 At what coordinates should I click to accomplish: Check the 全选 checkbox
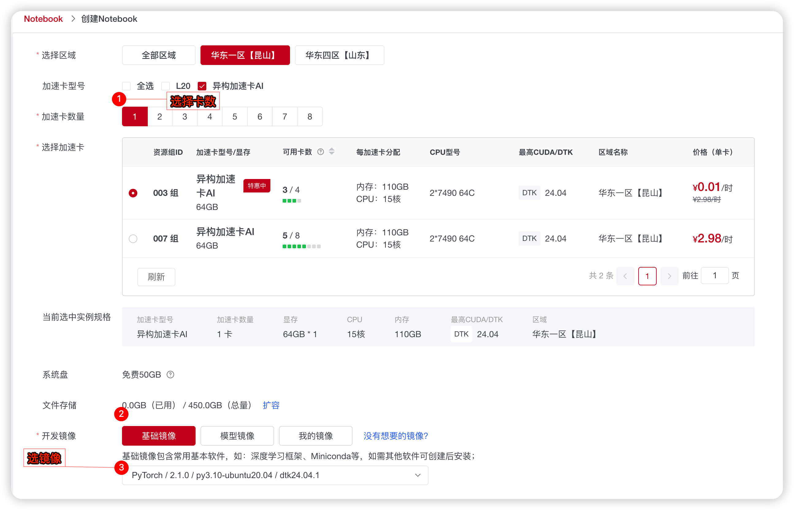point(126,86)
